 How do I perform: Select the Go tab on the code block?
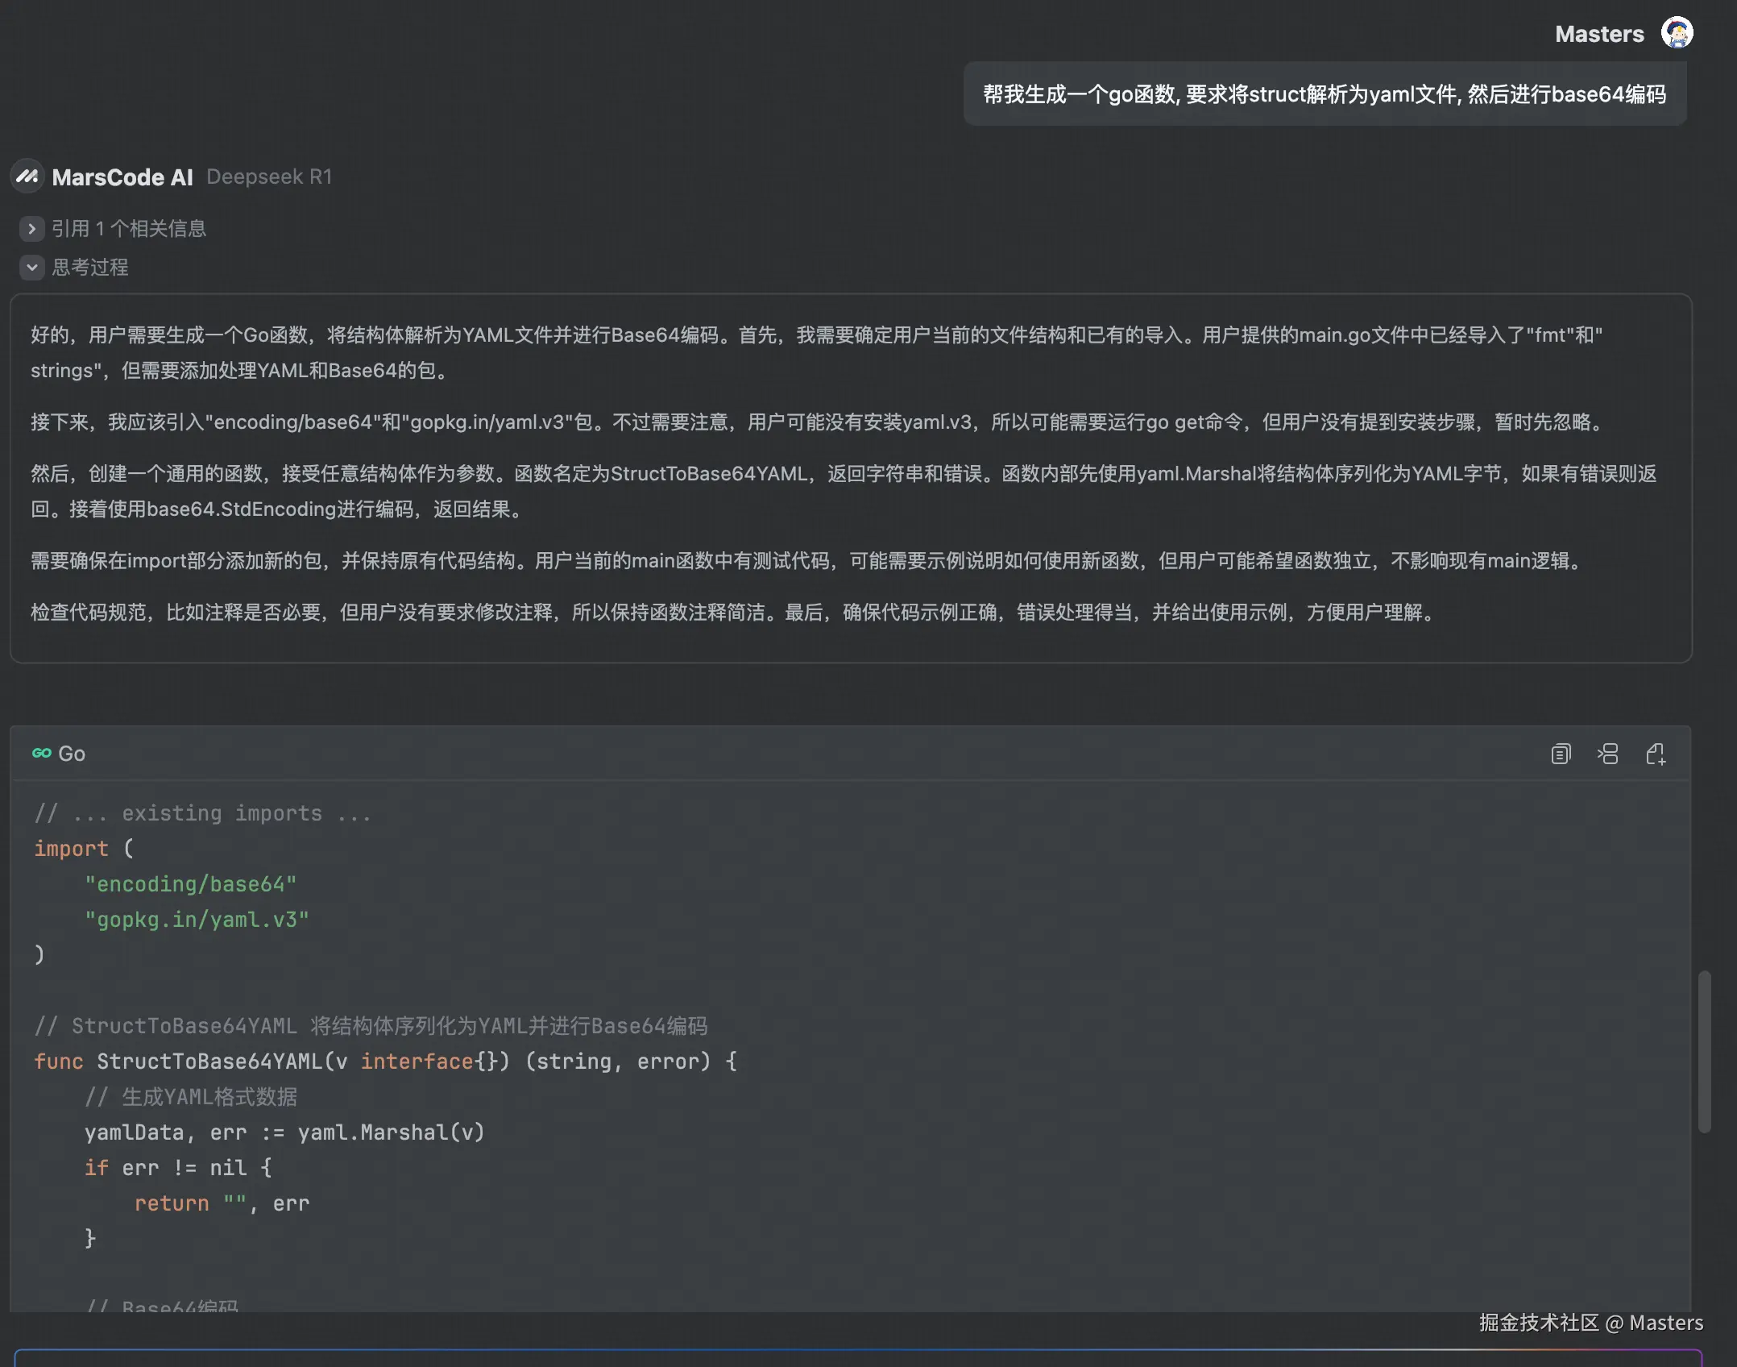coord(60,753)
